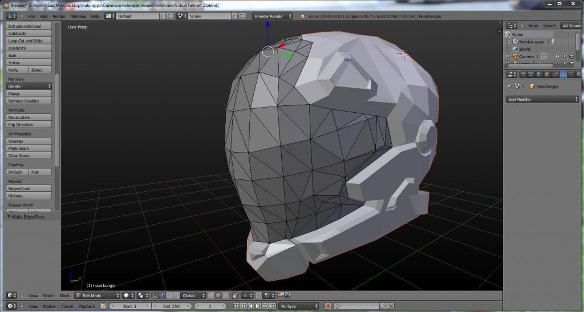This screenshot has width=584, height=312.
Task: Click the 3D View editor type icon
Action: pyautogui.click(x=11, y=295)
